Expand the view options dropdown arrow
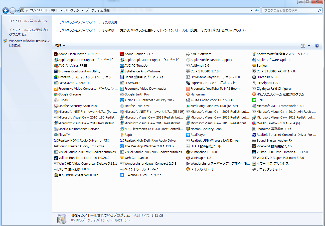Screen dimensions: 325x226 [309, 46]
